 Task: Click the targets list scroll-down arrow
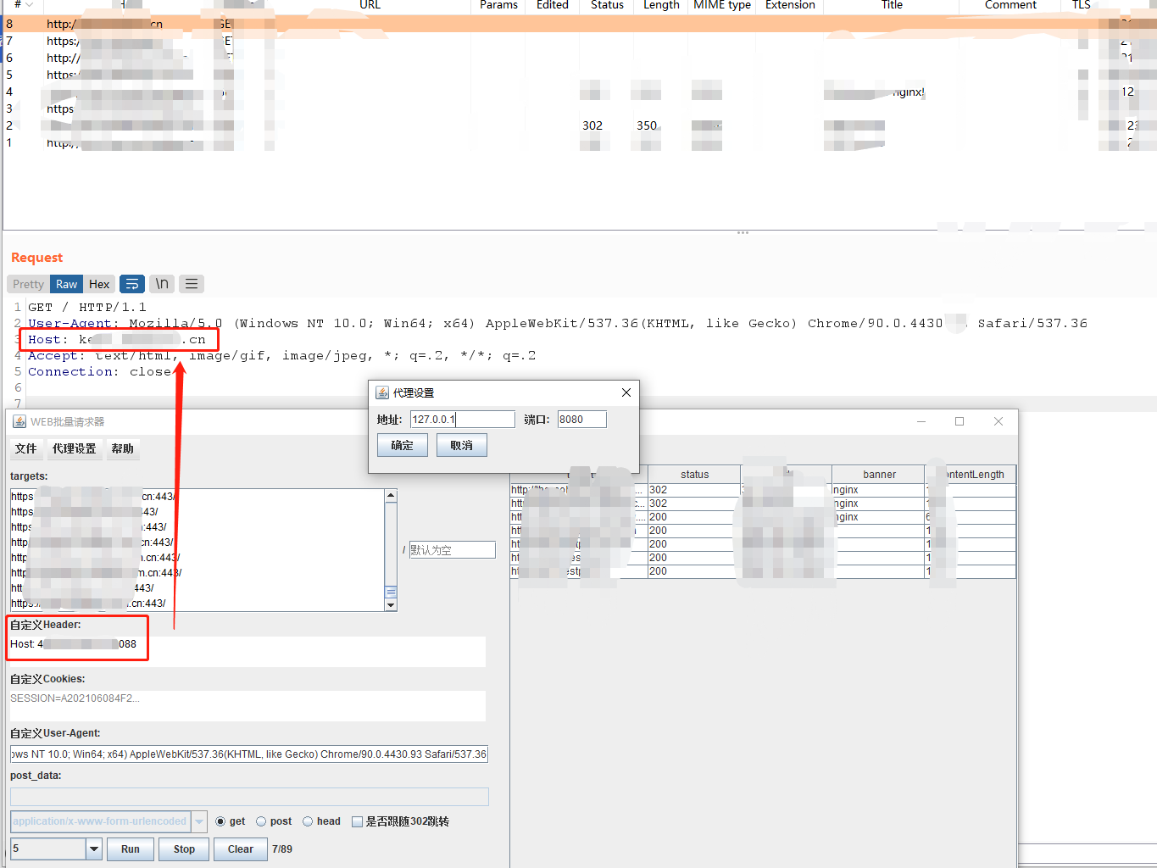tap(391, 604)
